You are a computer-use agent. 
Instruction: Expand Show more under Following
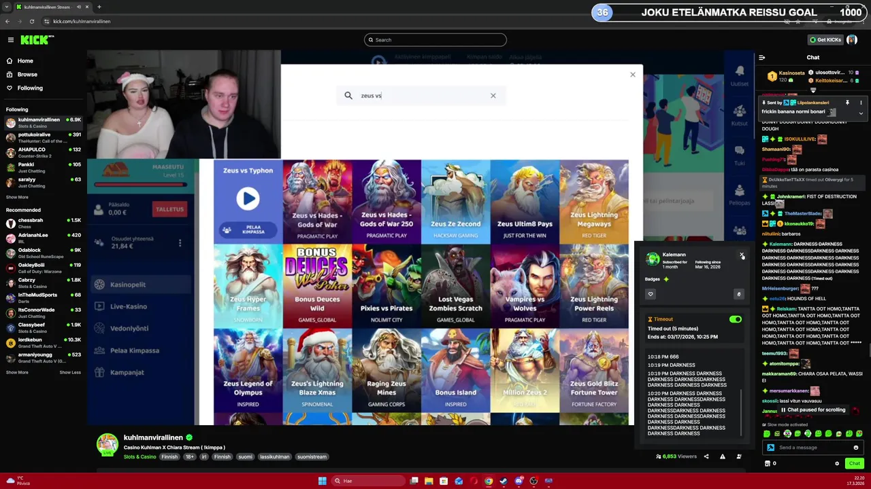click(x=18, y=198)
